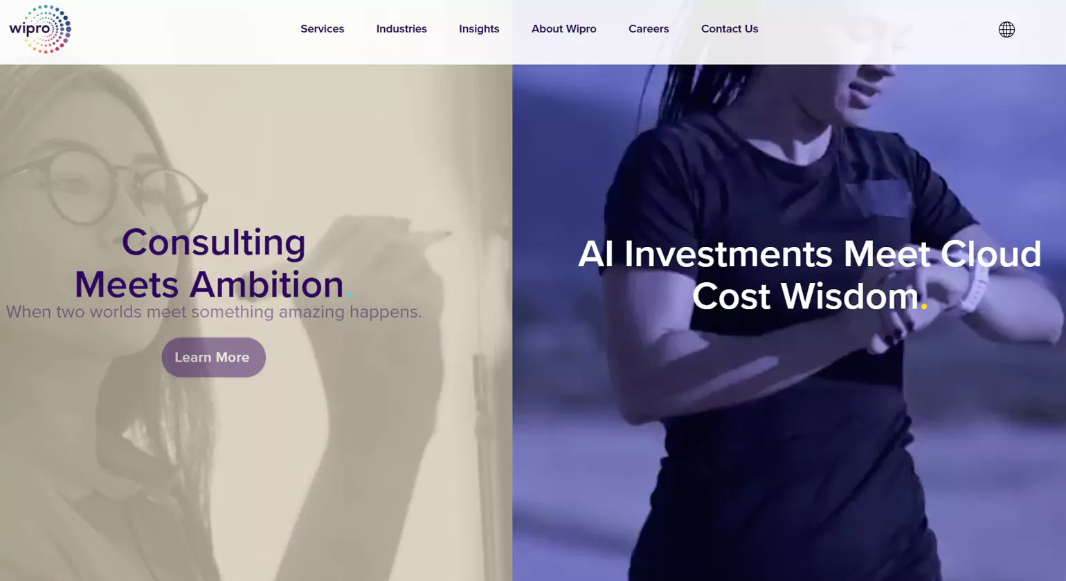Expand the About Wipro menu
Viewport: 1066px width, 581px height.
pyautogui.click(x=563, y=29)
